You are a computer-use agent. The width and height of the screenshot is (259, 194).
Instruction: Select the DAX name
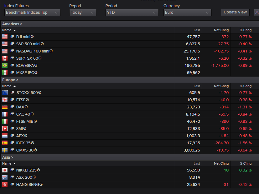pos(20,107)
